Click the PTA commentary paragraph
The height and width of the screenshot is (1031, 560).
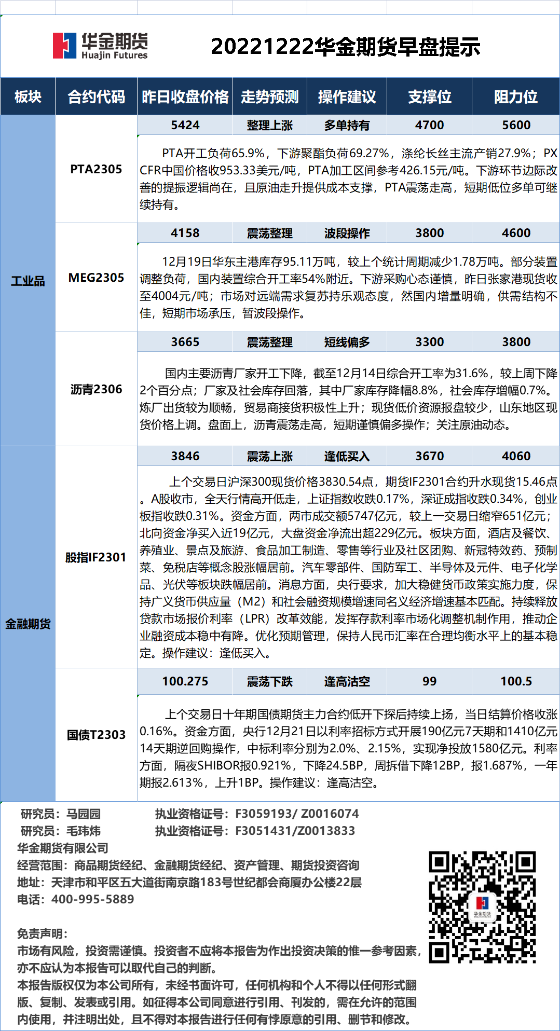tap(348, 179)
